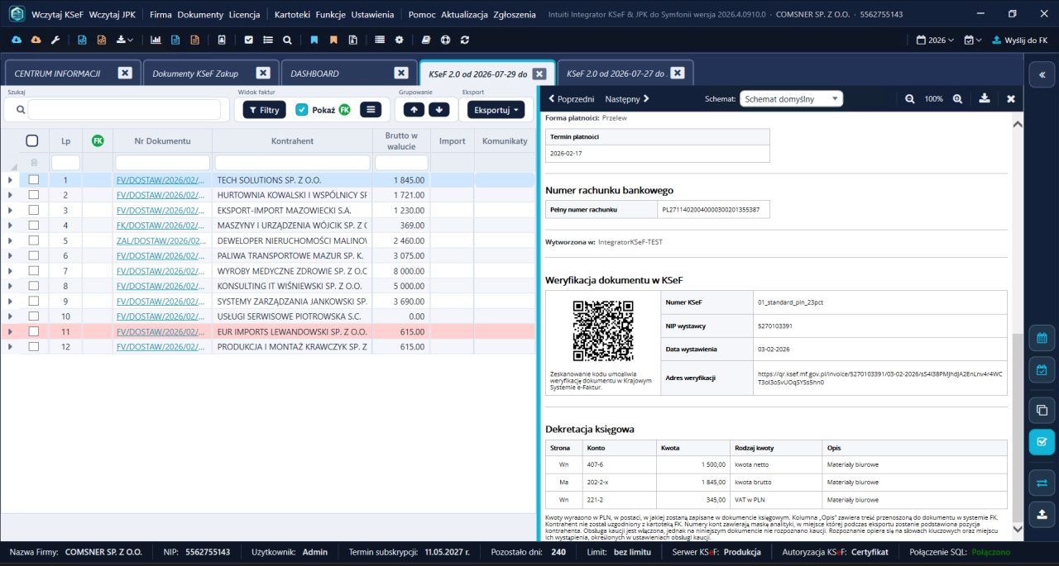Image resolution: width=1059 pixels, height=566 pixels.
Task: Check the row 1 TECH SOLUTIONS checkbox
Action: [x=34, y=179]
